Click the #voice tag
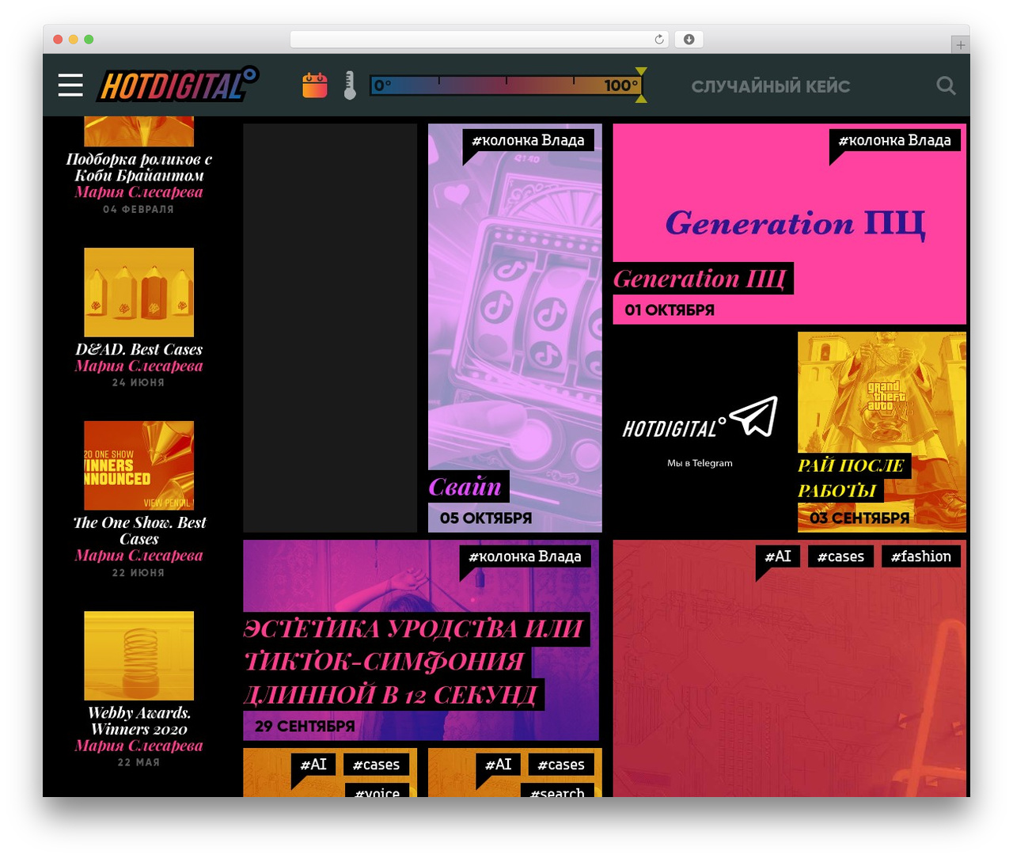 coord(378,791)
